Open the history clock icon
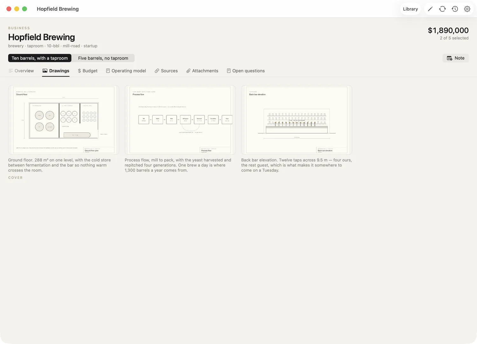Screen dimensions: 477x344 coord(455,9)
